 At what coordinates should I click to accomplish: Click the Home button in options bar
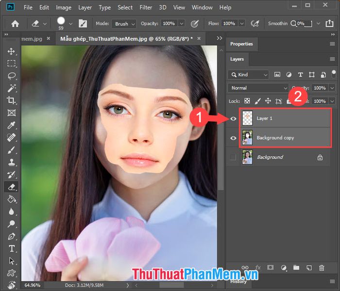(x=15, y=24)
